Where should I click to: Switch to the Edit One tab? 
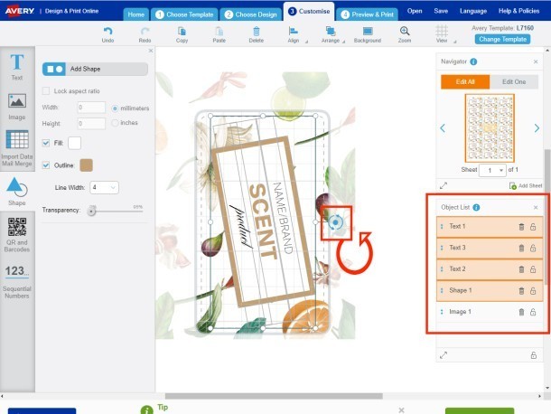pos(513,81)
